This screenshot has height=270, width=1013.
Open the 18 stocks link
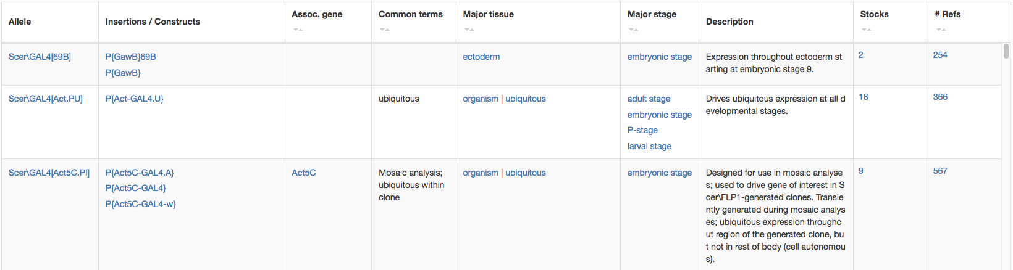[864, 97]
